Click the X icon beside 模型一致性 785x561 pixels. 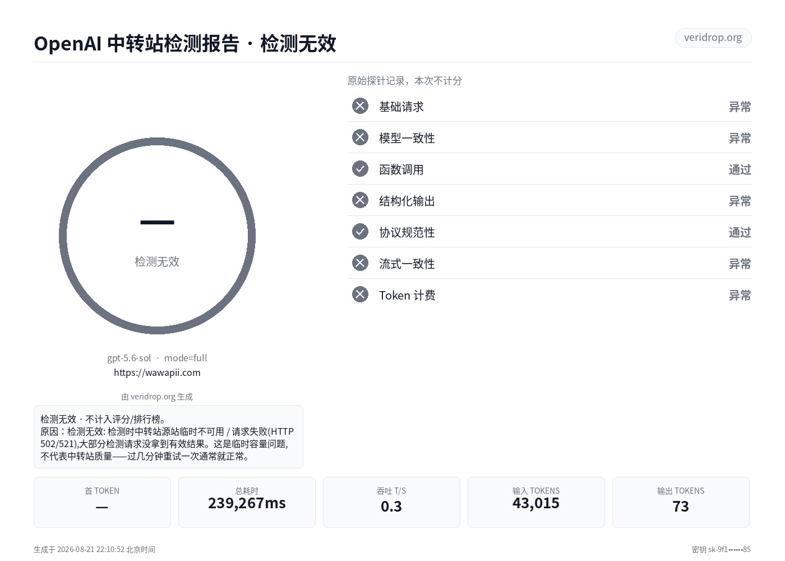(x=360, y=137)
